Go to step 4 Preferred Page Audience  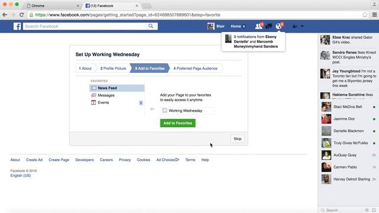click(x=195, y=69)
